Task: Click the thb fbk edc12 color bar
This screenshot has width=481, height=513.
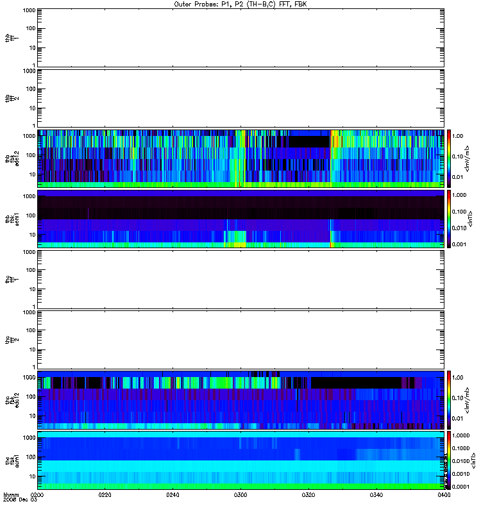Action: tap(449, 158)
